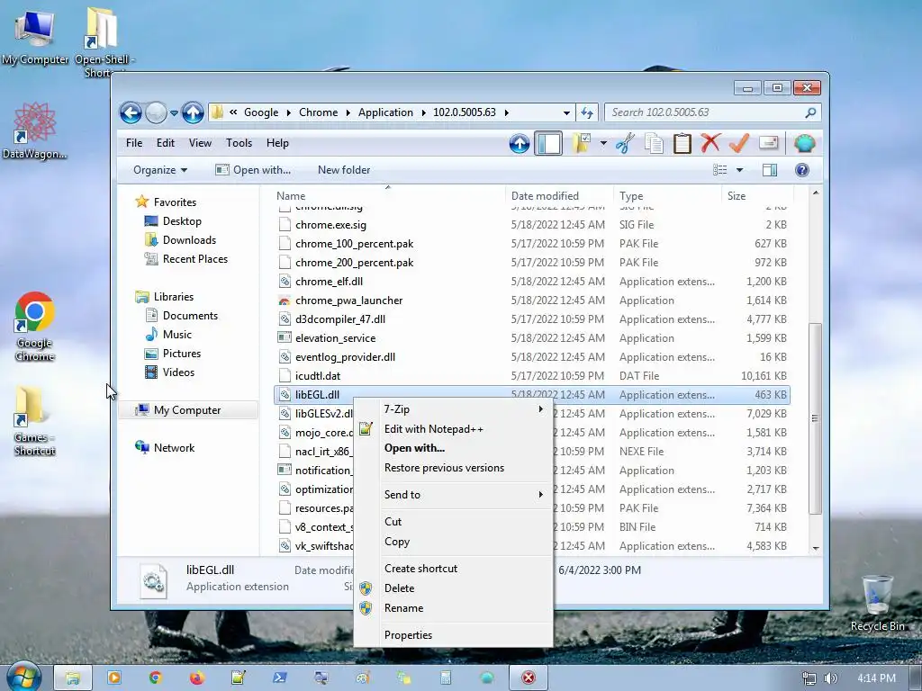Click the folder options toolbar icon
Viewport: 922px width, 691px height.
[581, 143]
